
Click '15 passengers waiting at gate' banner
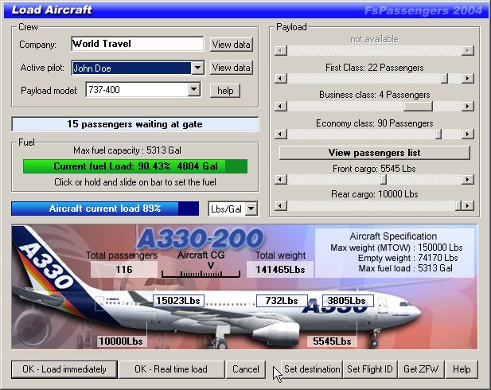[x=135, y=124]
